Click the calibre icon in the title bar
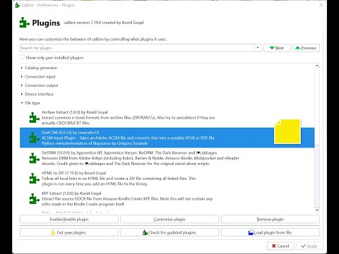The width and height of the screenshot is (339, 254). pos(17,5)
